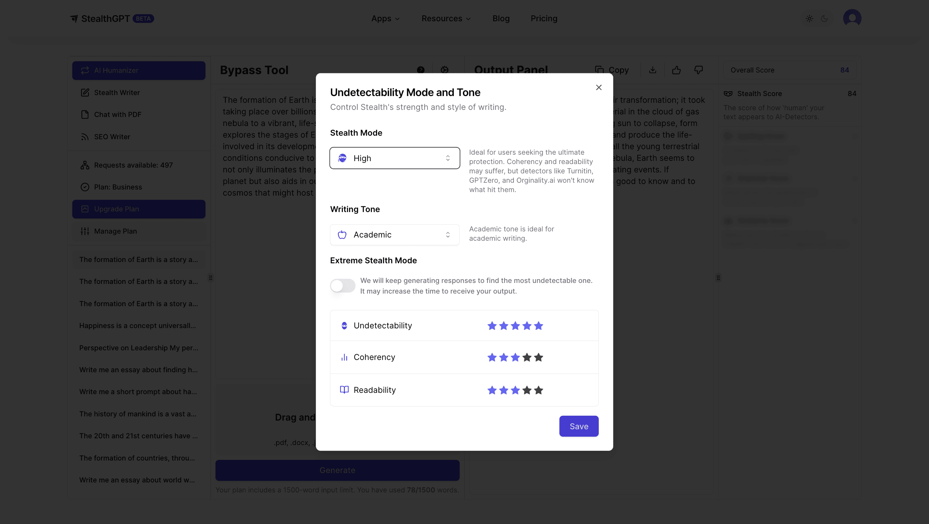Copy the output panel text
Image resolution: width=929 pixels, height=524 pixels.
[612, 70]
